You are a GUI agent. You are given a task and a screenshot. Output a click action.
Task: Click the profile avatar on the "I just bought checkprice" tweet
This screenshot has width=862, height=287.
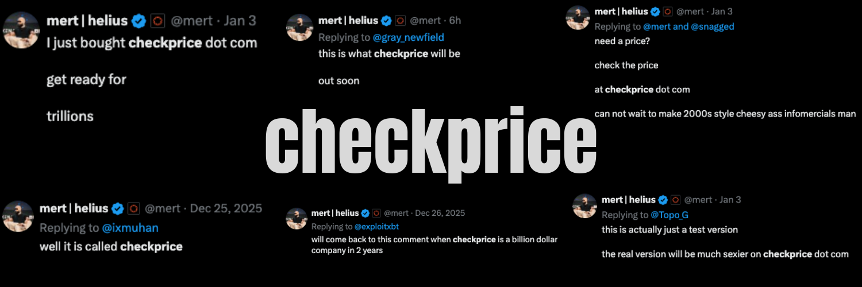click(x=21, y=29)
